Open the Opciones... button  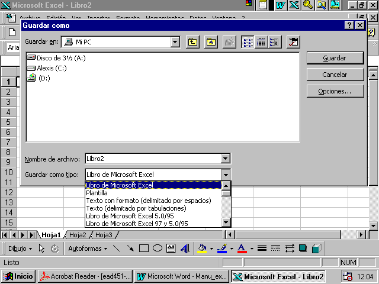pos(335,91)
